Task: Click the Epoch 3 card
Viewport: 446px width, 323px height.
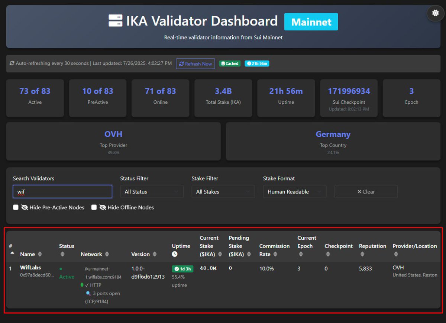Action: pos(411,98)
